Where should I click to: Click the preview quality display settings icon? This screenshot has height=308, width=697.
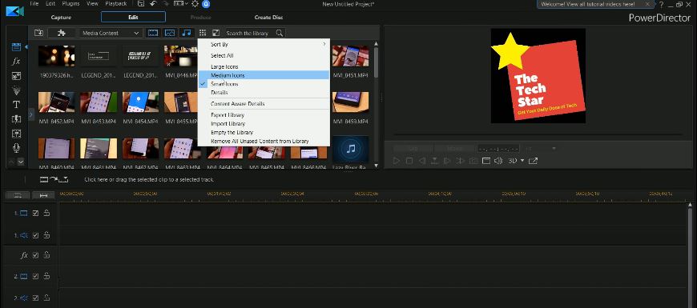485,161
